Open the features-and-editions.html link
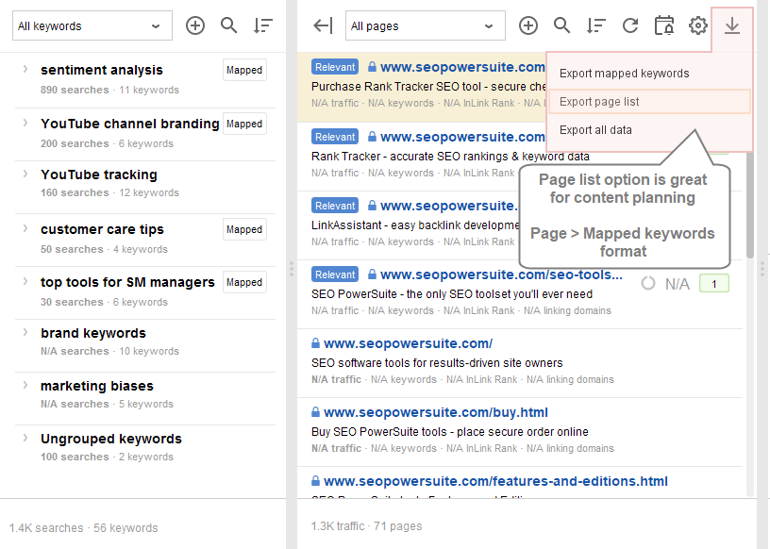 (x=495, y=481)
